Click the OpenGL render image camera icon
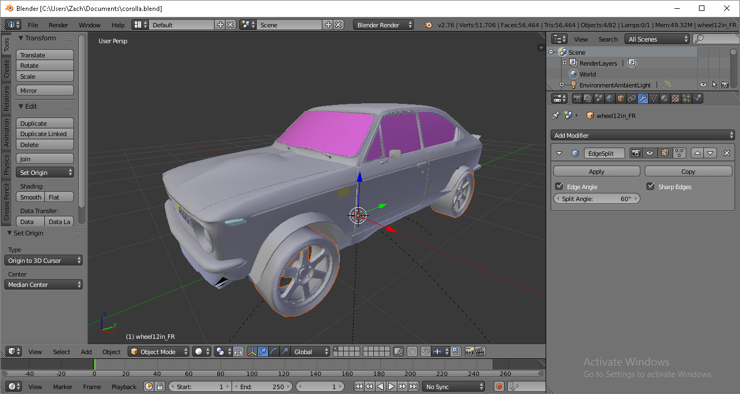This screenshot has height=394, width=740. point(469,351)
